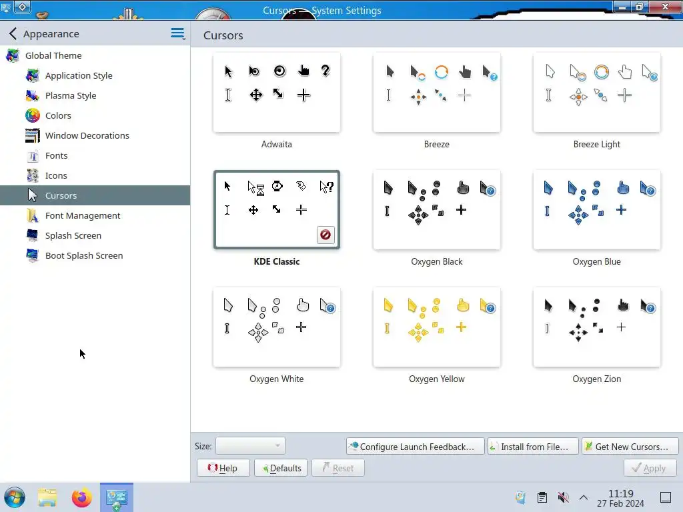Click the Icons category icon
Screen dimensions: 683x512
pyautogui.click(x=33, y=175)
